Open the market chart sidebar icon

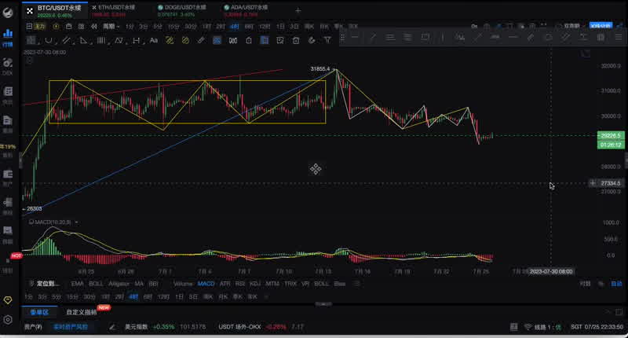click(8, 37)
